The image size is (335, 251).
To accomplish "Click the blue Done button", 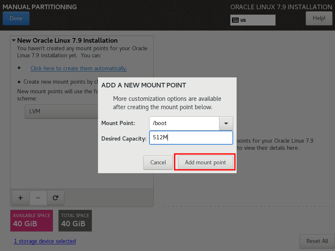I will pyautogui.click(x=16, y=18).
